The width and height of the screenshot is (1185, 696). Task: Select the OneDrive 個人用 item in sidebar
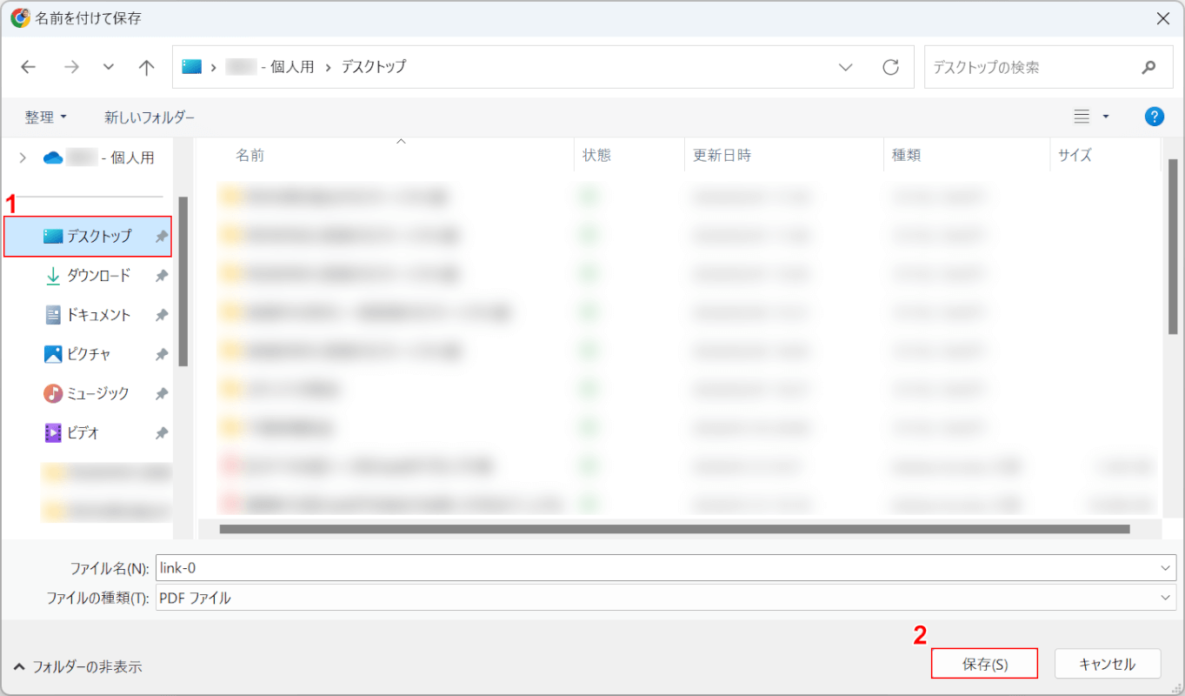point(98,157)
